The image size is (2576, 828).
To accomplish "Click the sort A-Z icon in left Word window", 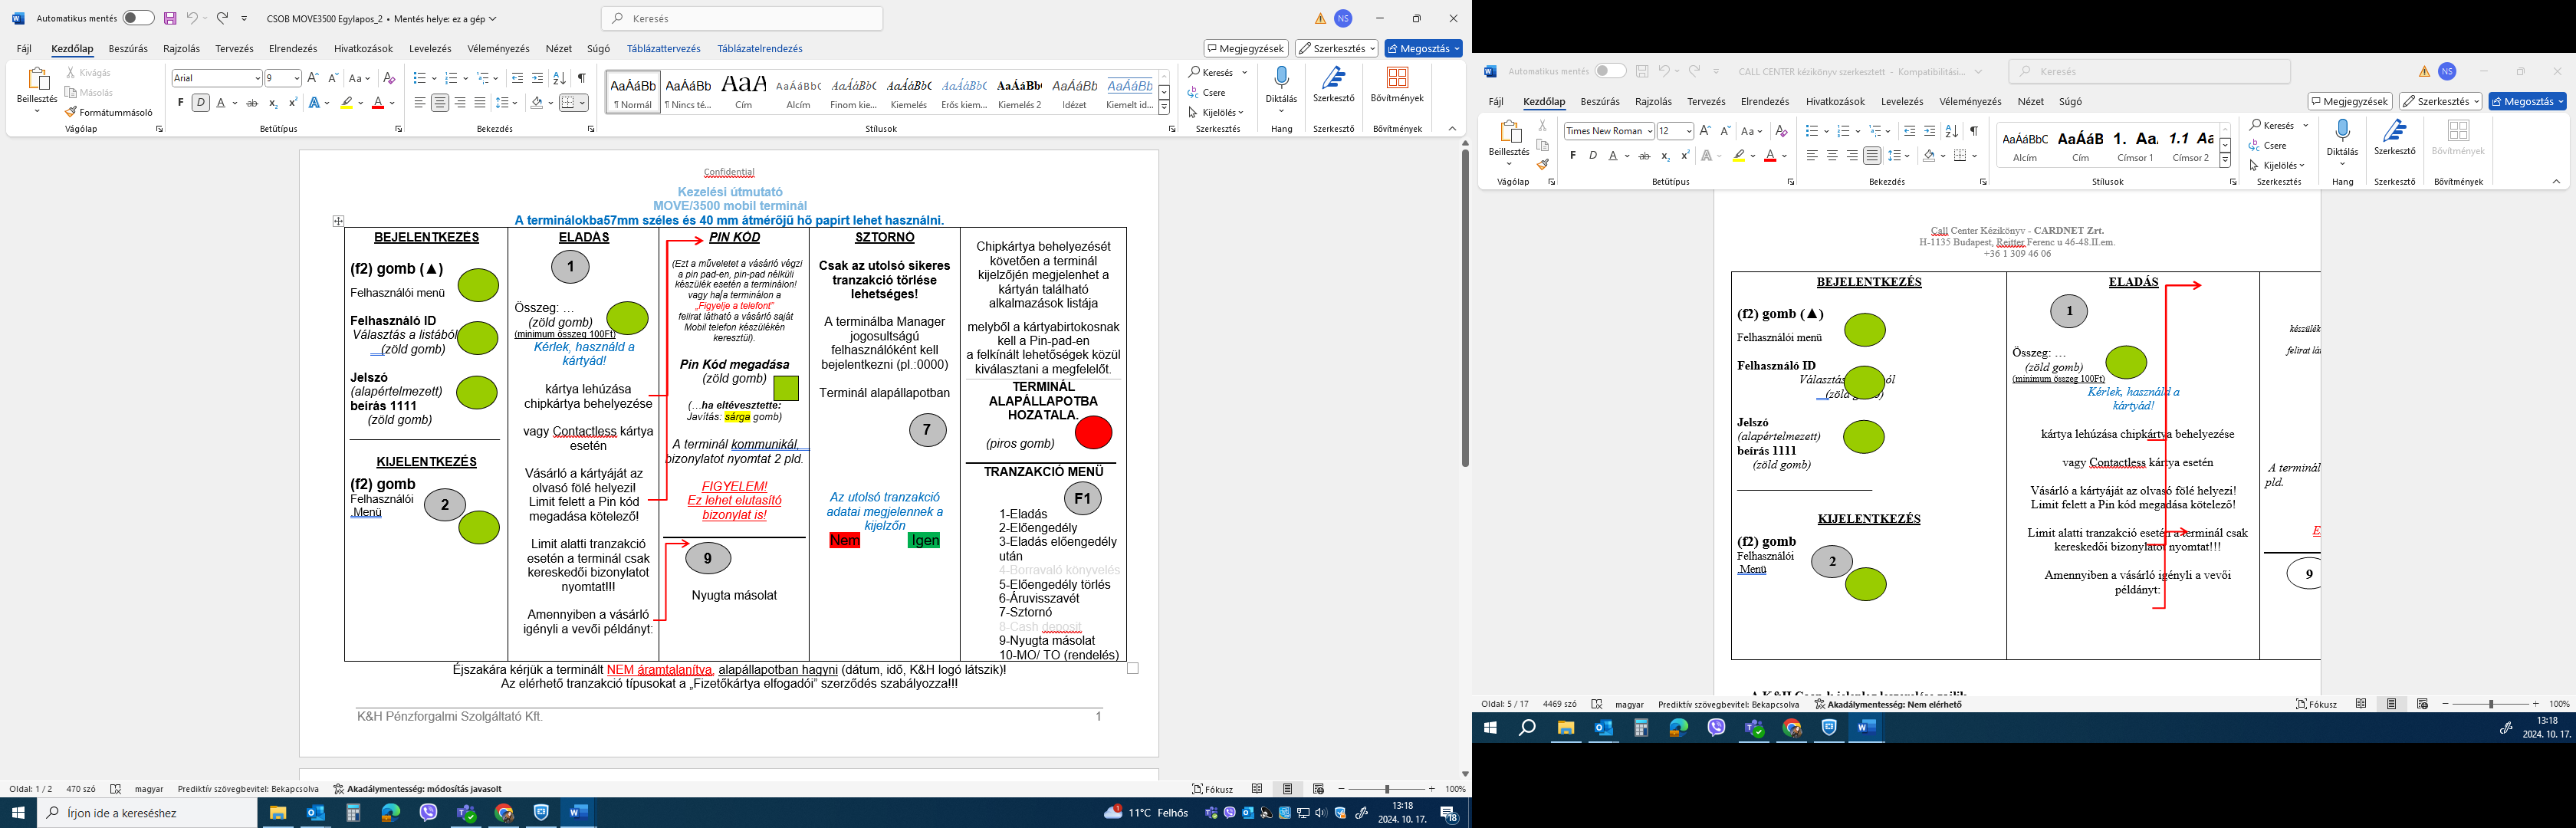I will [559, 78].
